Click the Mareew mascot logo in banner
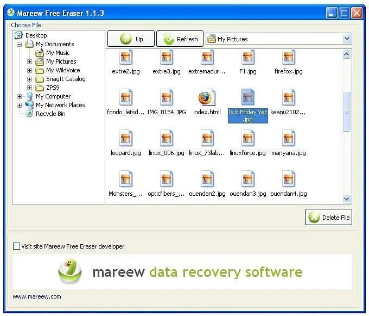Screen dimensions: 369x316 (70, 271)
